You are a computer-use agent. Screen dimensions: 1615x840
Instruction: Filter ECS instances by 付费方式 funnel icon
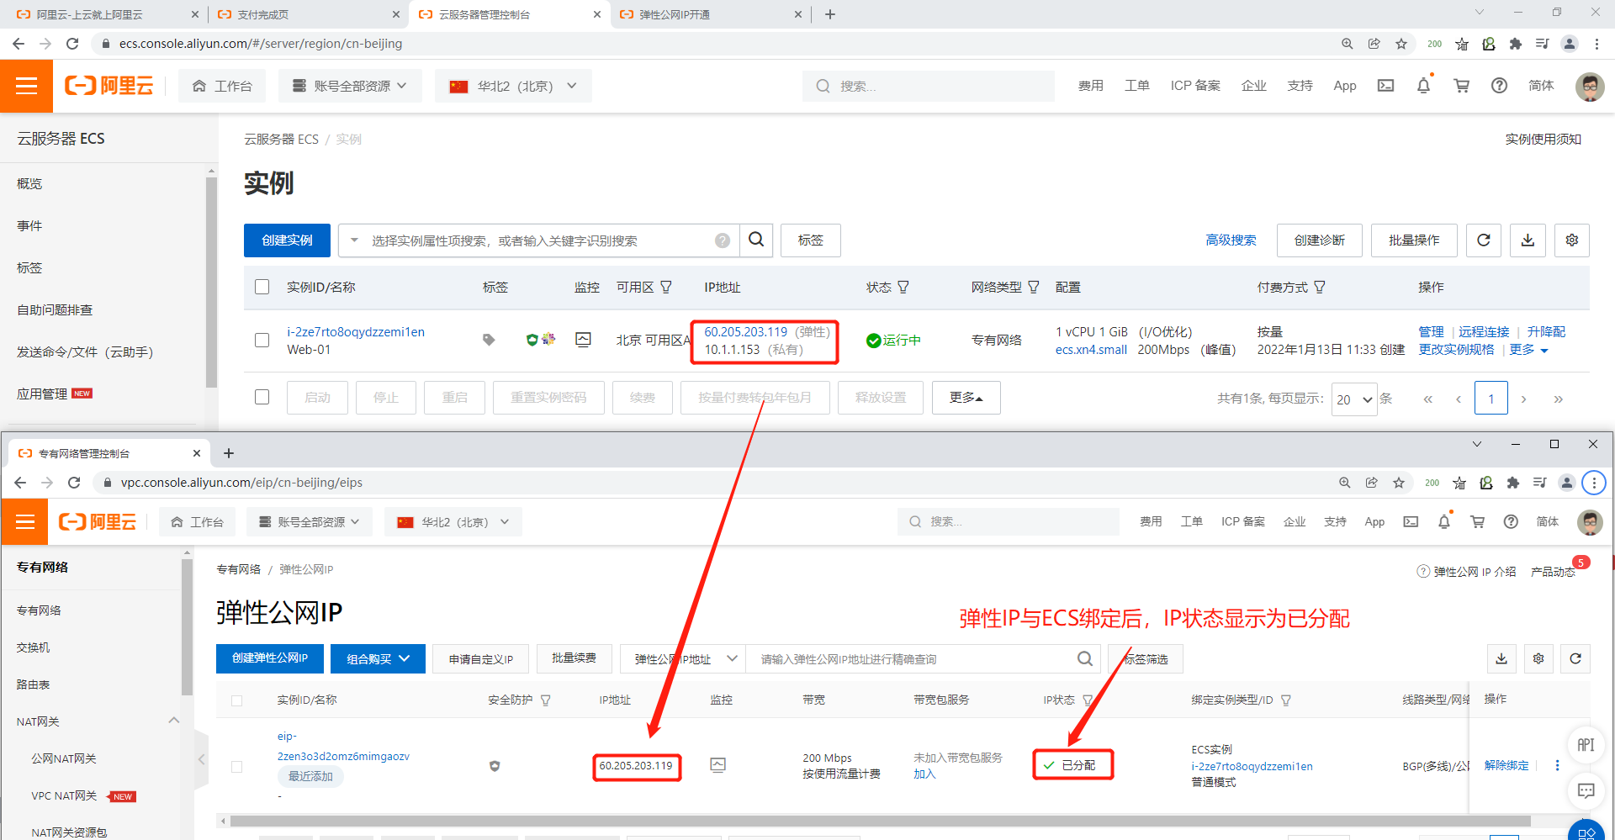[x=1320, y=288]
